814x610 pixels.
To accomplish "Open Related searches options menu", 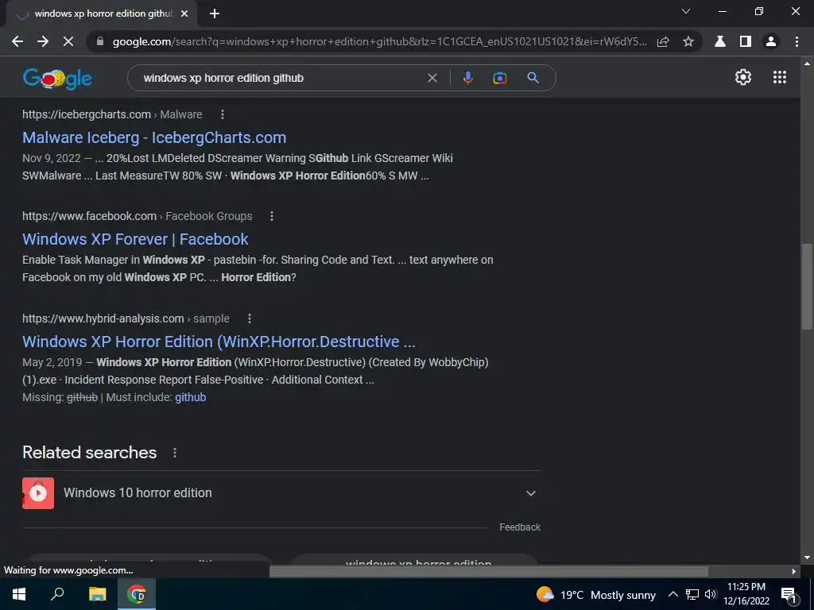I will click(x=174, y=453).
